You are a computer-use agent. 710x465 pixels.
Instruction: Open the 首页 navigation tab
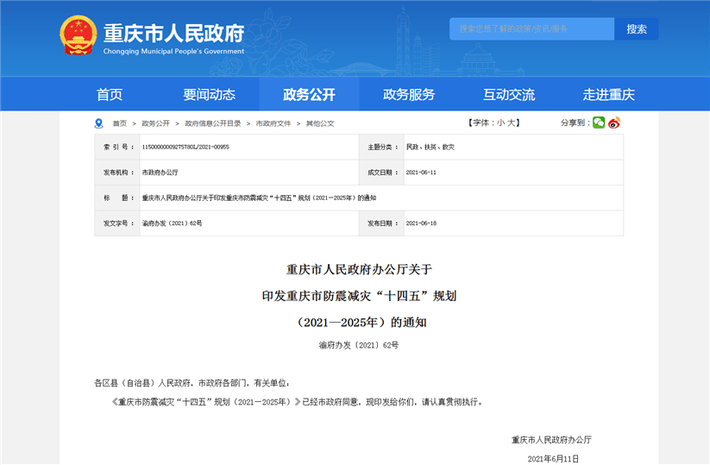tap(110, 95)
